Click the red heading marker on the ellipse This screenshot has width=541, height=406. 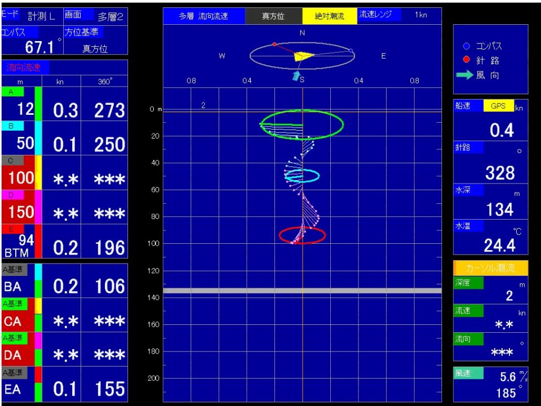[x=274, y=44]
